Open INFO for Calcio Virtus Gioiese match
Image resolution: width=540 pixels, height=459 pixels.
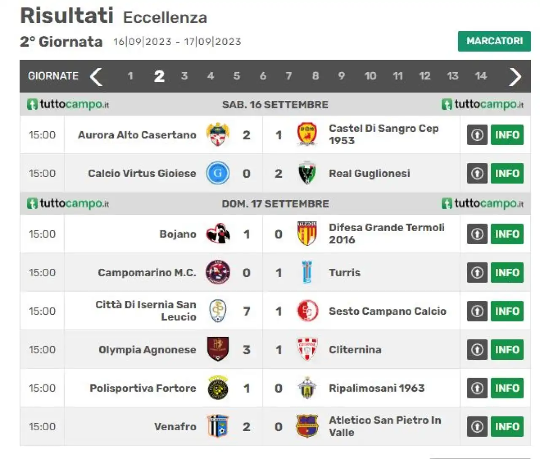click(x=507, y=173)
